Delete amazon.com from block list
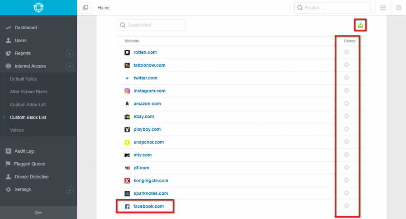 [346, 103]
